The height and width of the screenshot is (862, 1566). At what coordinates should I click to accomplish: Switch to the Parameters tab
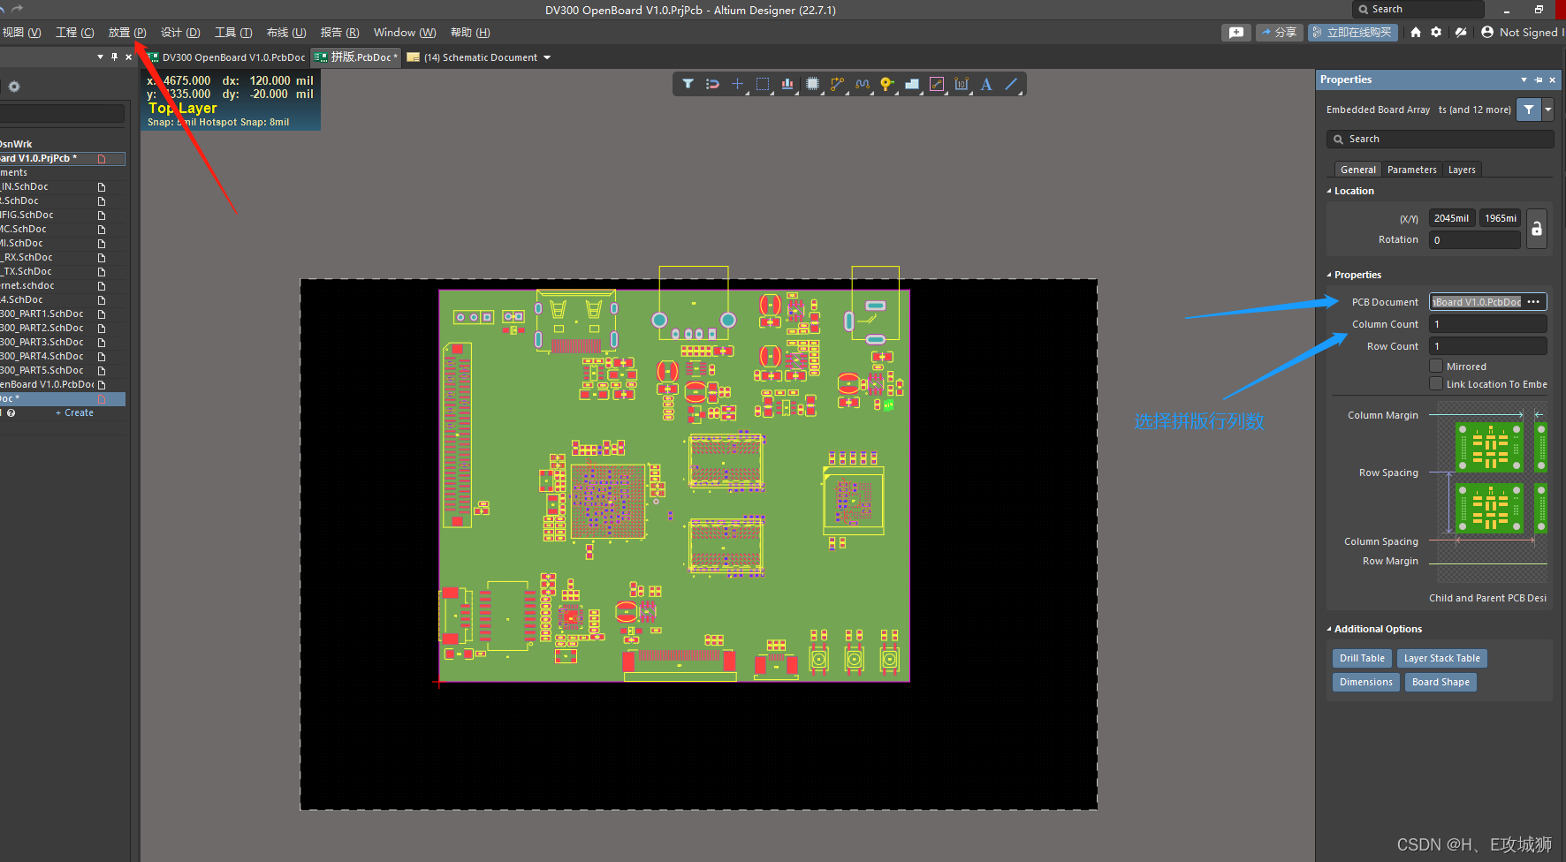[1411, 170]
